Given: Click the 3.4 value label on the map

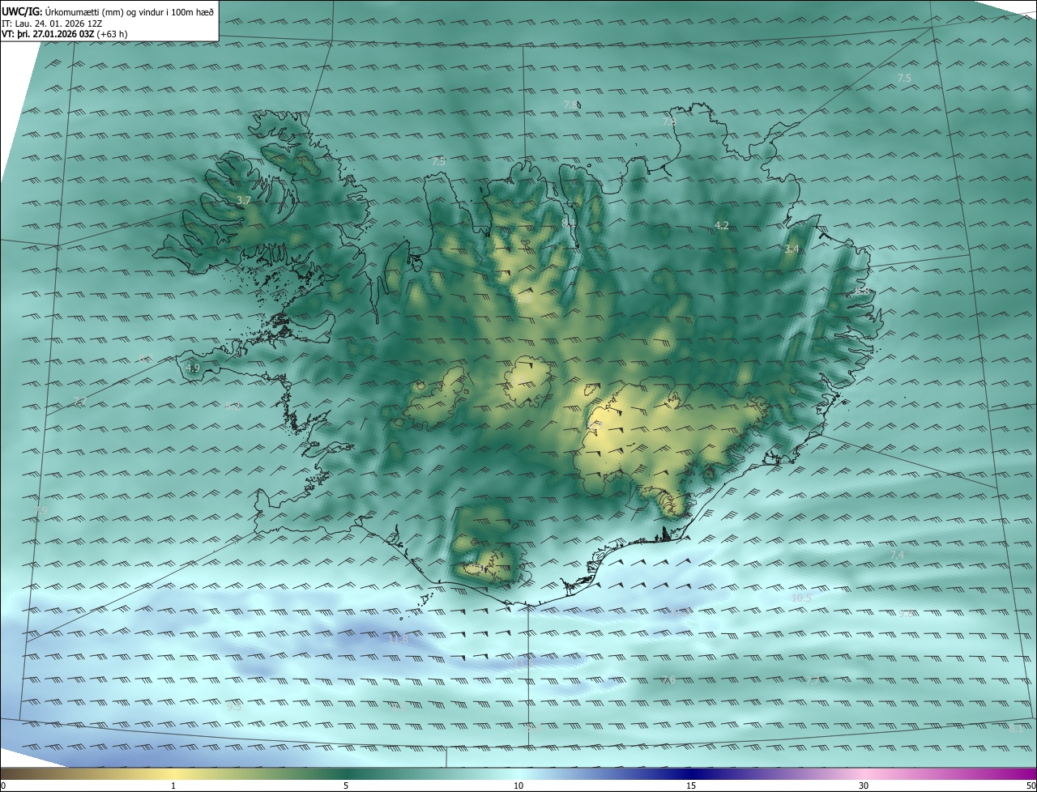Looking at the screenshot, I should (x=792, y=249).
